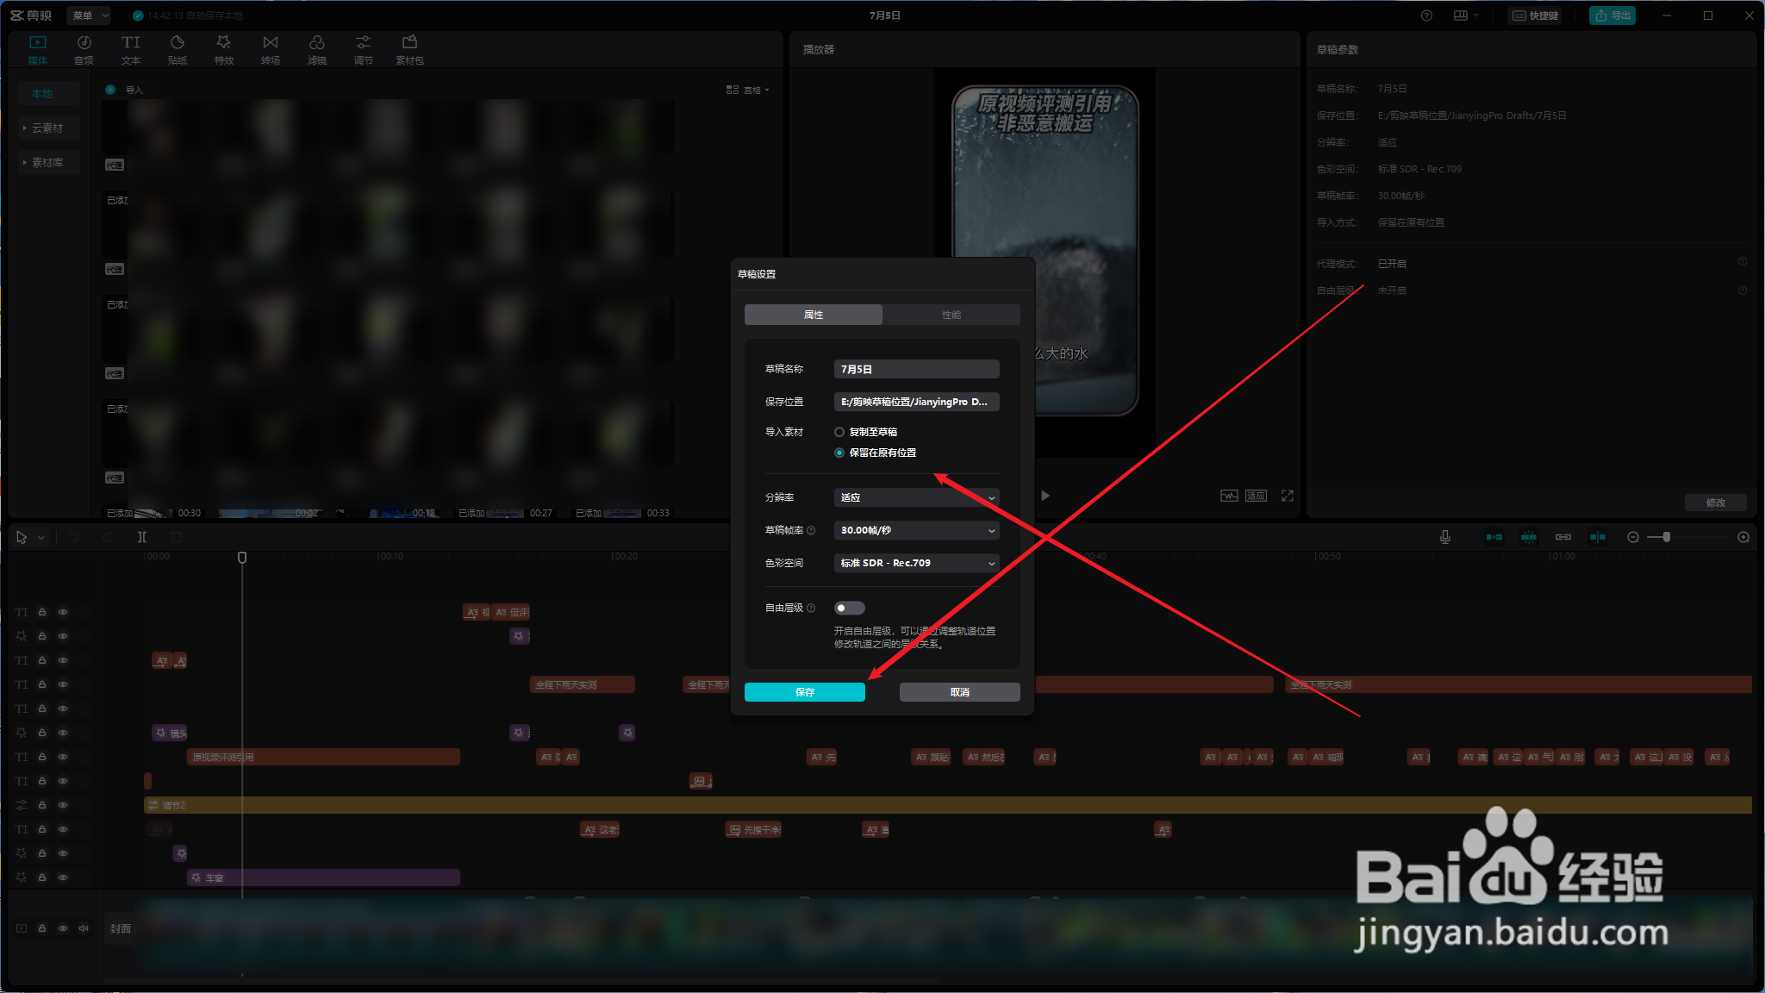The image size is (1765, 993).
Task: Select the 保留在原有位置 radio option
Action: point(839,453)
